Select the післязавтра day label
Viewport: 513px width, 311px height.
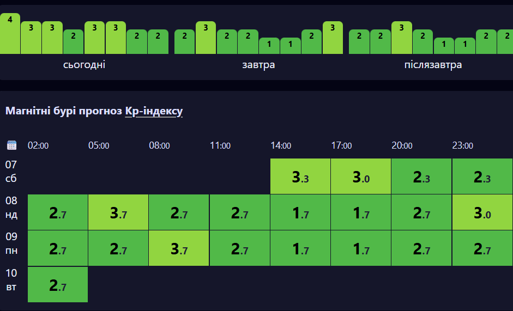433,65
